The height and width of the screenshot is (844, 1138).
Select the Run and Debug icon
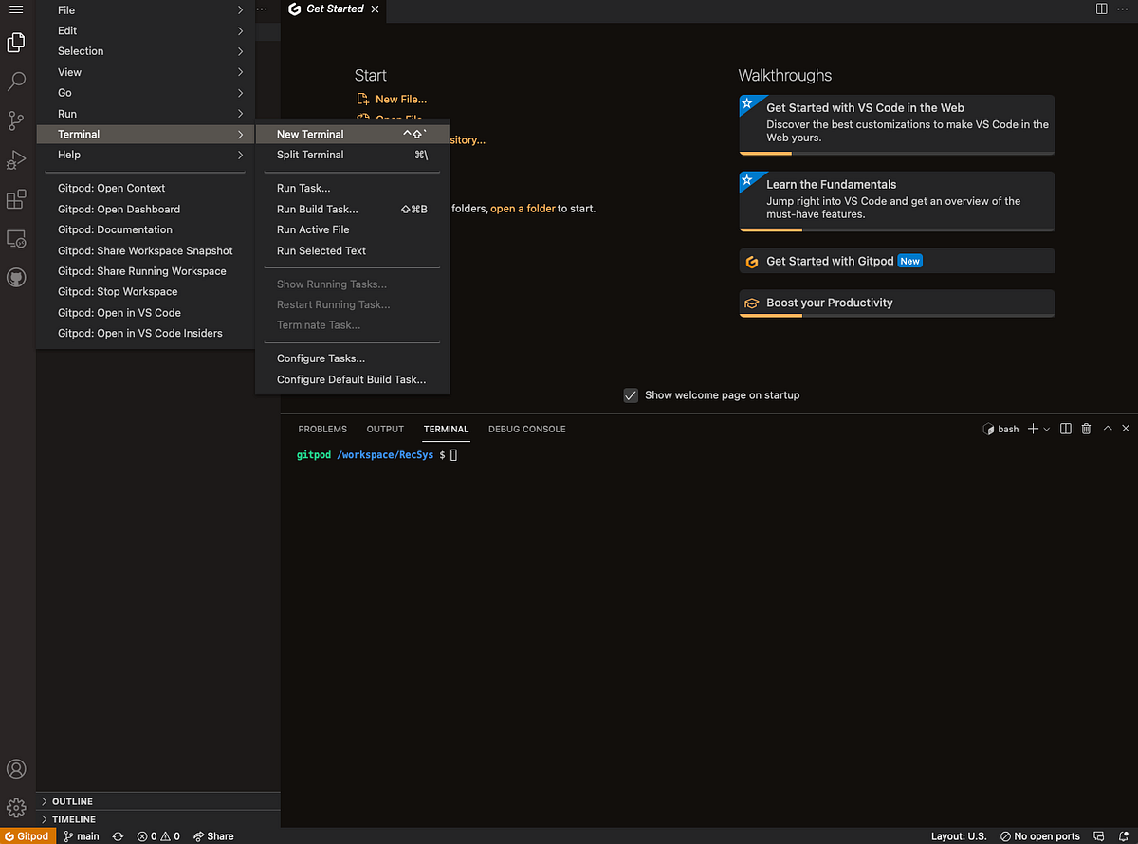(15, 160)
